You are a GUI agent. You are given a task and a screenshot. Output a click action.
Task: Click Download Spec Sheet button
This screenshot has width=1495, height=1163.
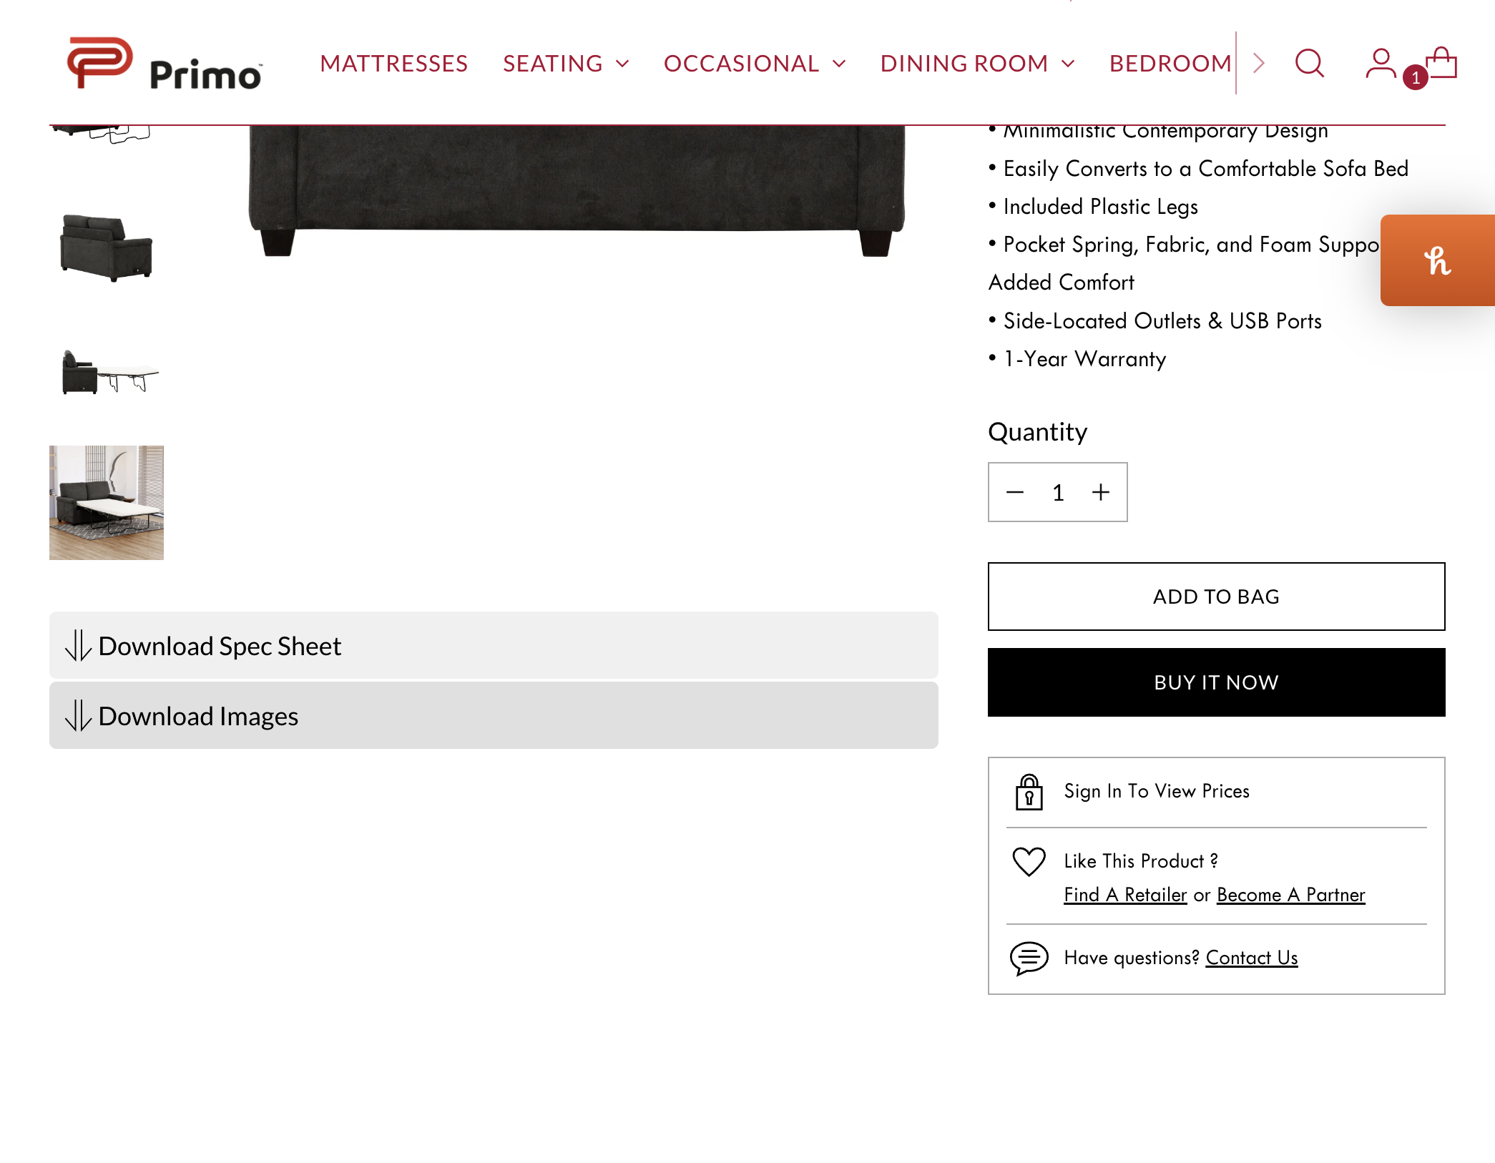[x=494, y=645]
